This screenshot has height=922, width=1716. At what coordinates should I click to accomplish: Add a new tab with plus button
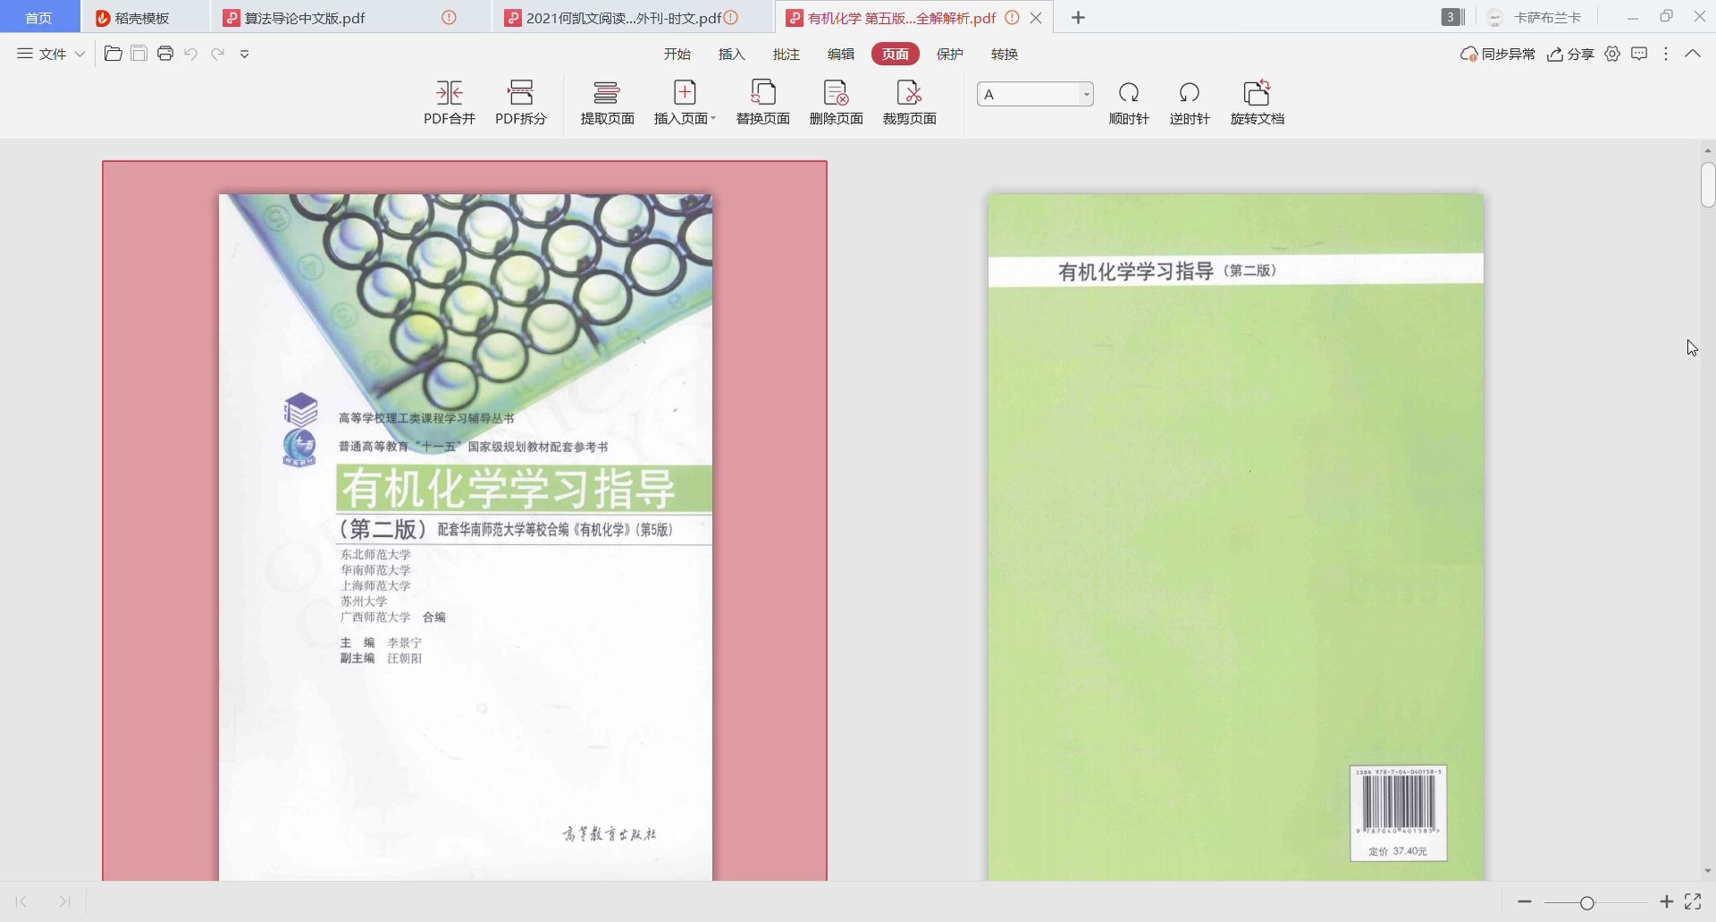point(1078,18)
